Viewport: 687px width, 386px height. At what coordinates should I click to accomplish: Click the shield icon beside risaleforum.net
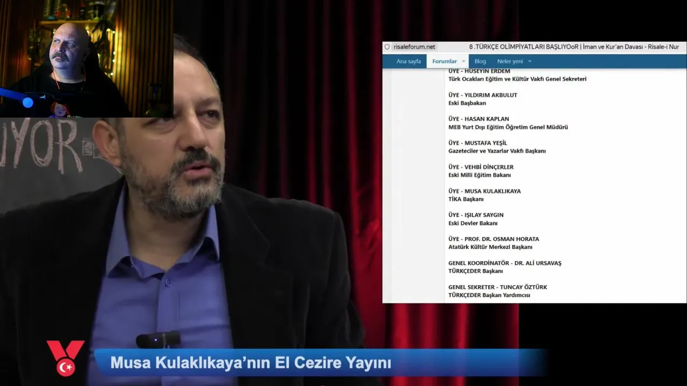[387, 47]
